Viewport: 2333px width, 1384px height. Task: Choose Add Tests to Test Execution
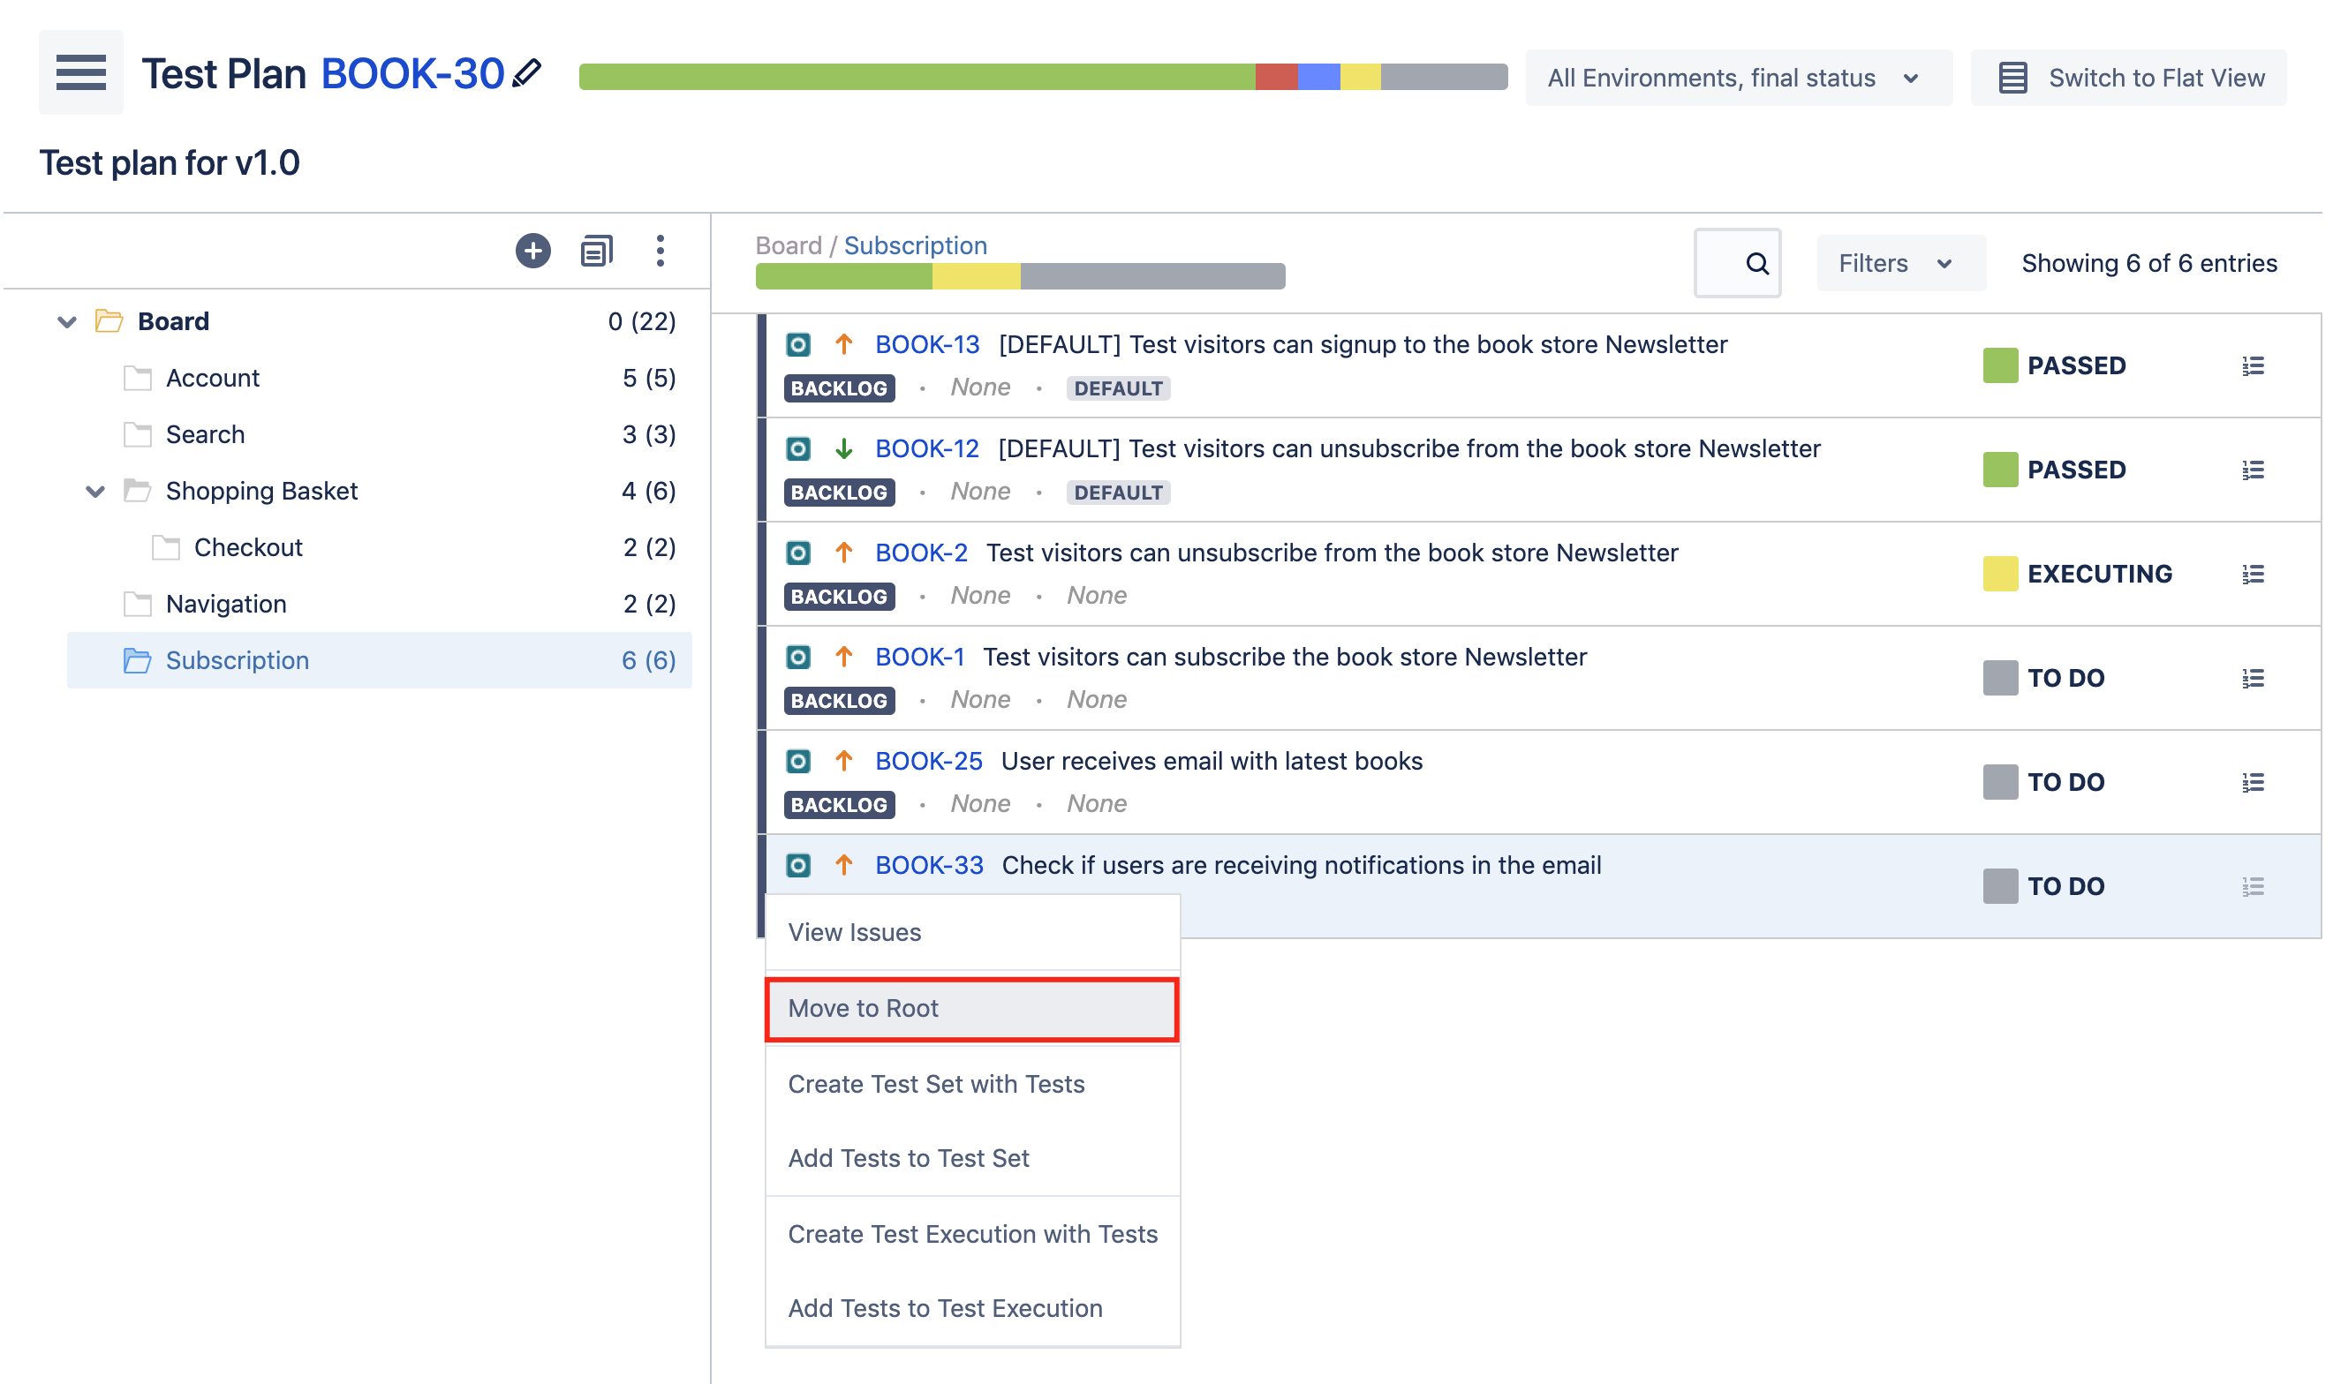click(972, 1308)
